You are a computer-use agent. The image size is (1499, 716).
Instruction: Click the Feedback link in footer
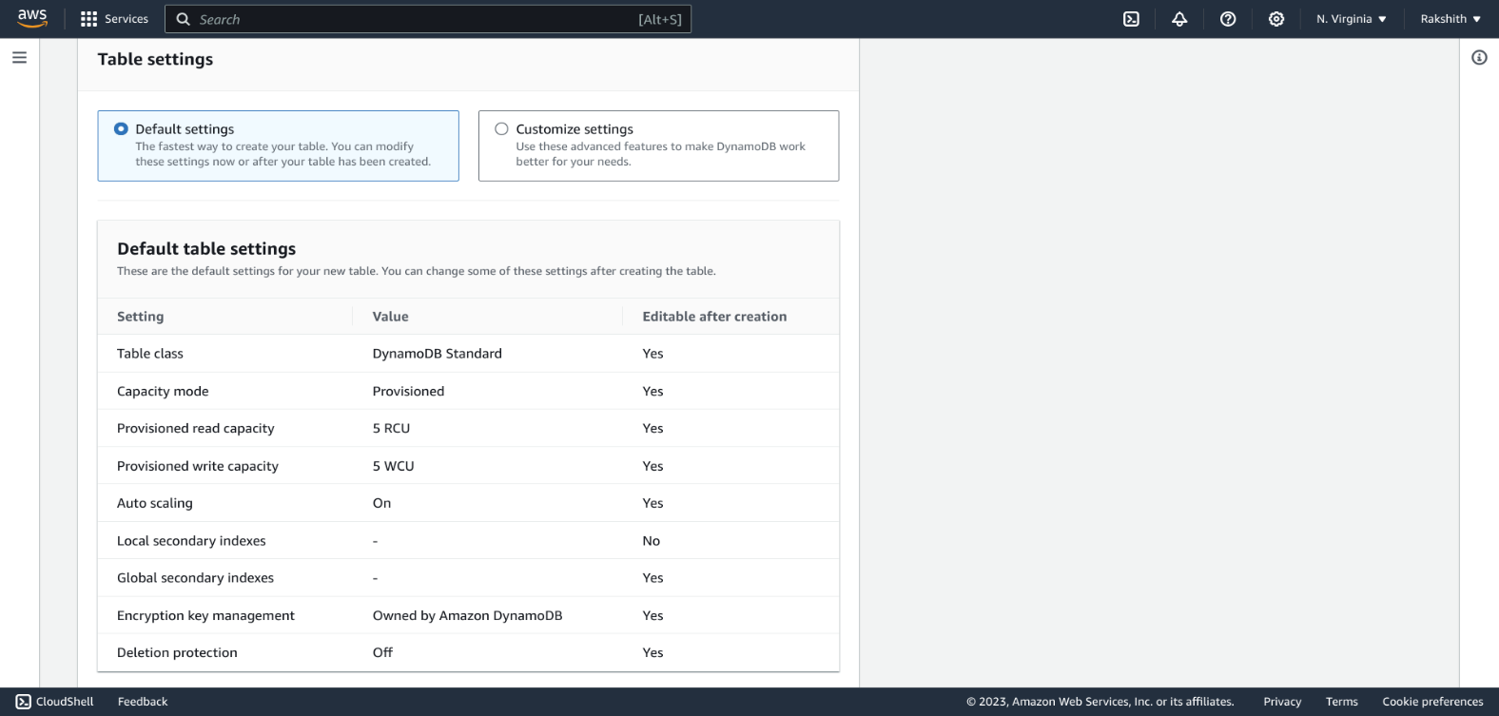click(x=143, y=702)
